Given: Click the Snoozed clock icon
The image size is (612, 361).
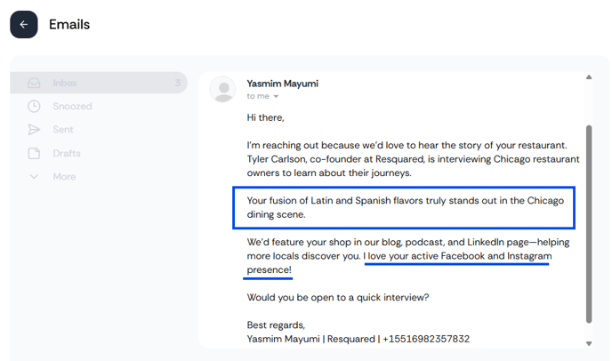Looking at the screenshot, I should tap(34, 107).
